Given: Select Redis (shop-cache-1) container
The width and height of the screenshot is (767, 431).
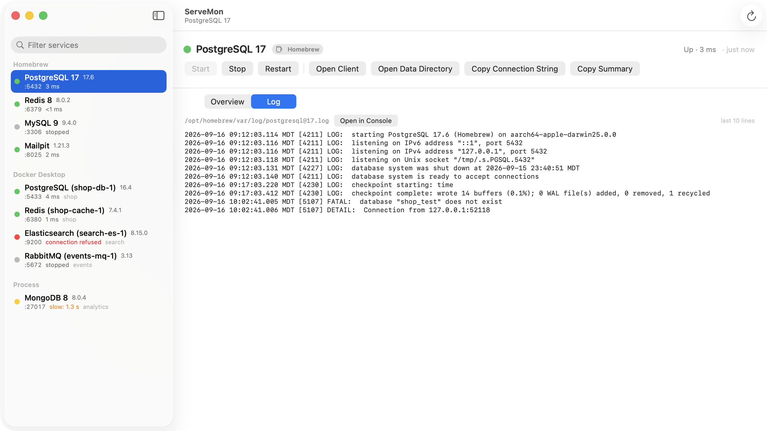Looking at the screenshot, I should pyautogui.click(x=89, y=214).
